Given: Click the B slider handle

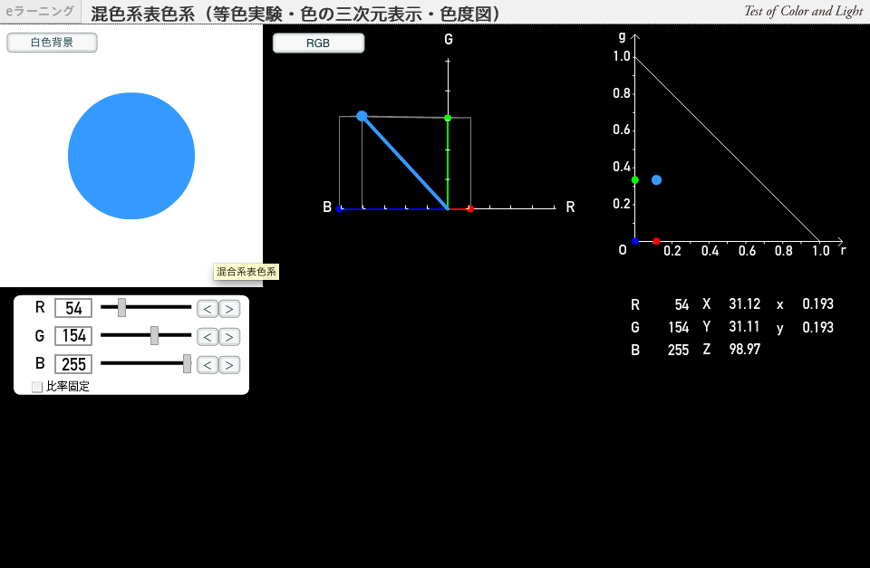Looking at the screenshot, I should coord(187,364).
